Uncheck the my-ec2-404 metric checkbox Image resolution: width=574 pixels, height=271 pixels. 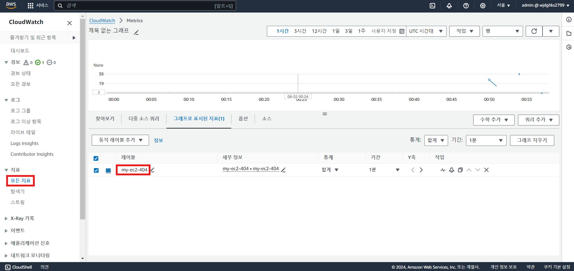(x=96, y=170)
